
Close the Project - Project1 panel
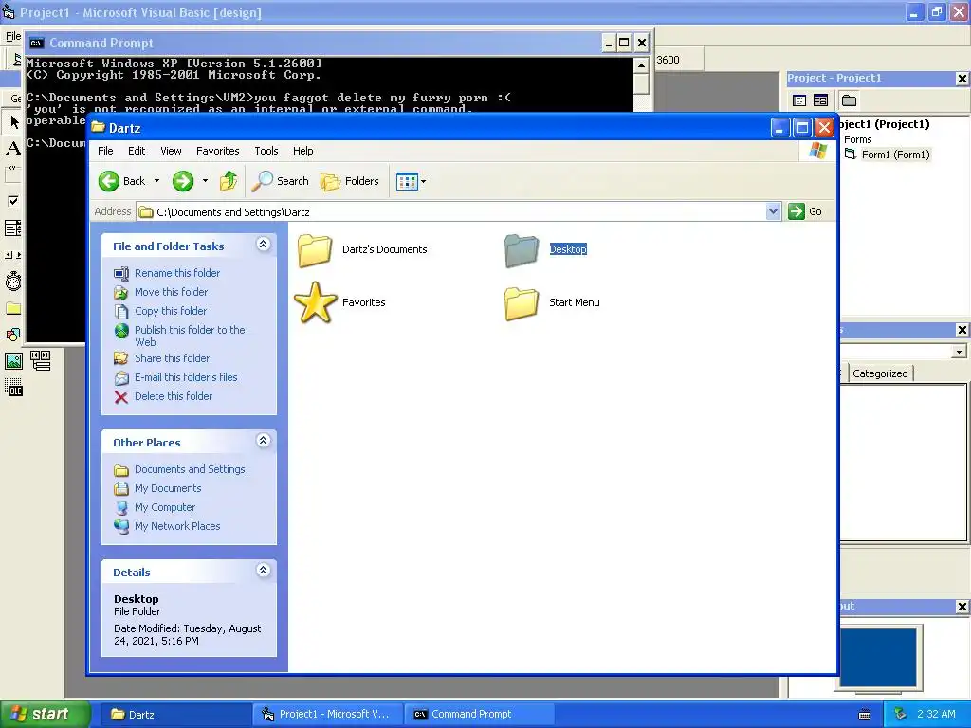[962, 78]
